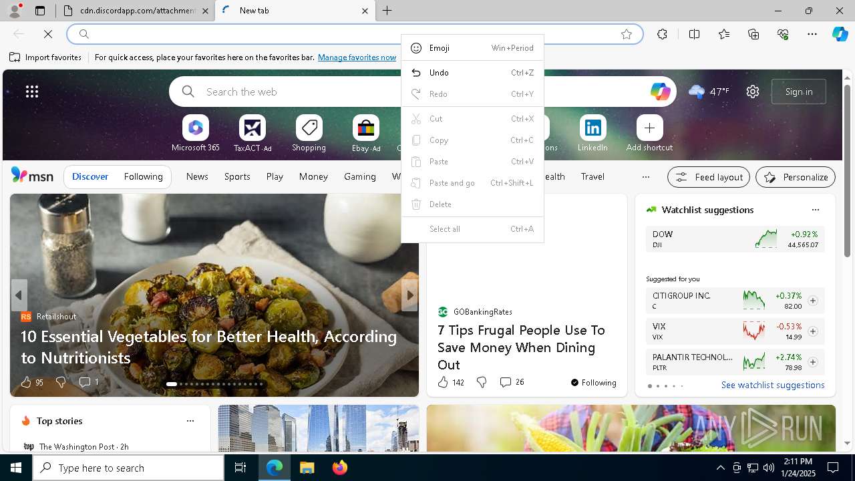Open Browser essentials icon
855x481 pixels.
pos(783,34)
